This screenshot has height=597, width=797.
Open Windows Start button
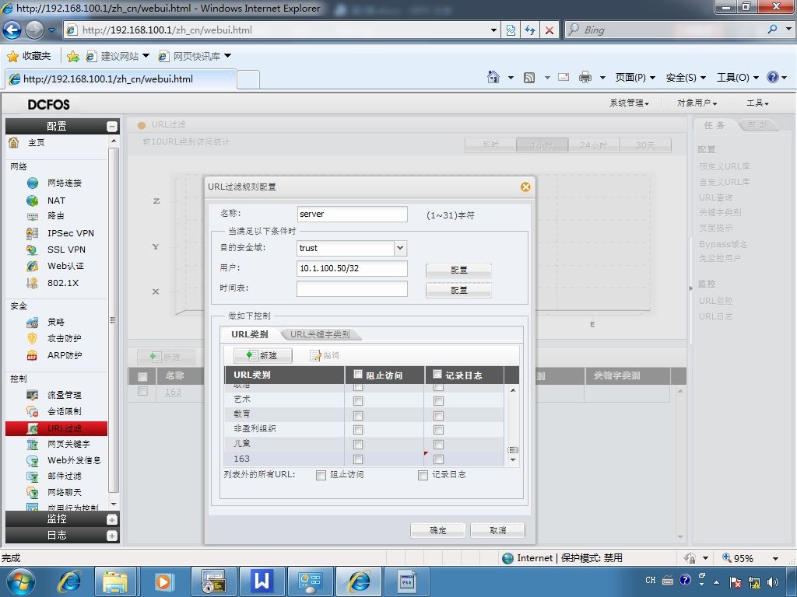[21, 581]
